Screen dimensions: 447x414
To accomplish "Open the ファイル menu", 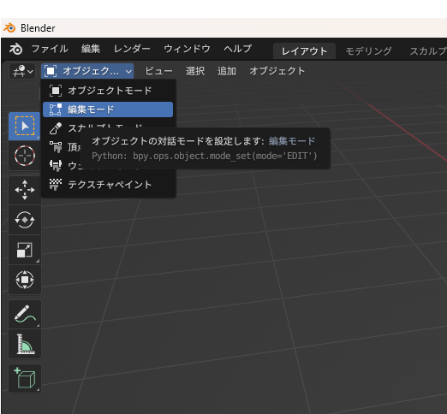I will click(x=50, y=49).
